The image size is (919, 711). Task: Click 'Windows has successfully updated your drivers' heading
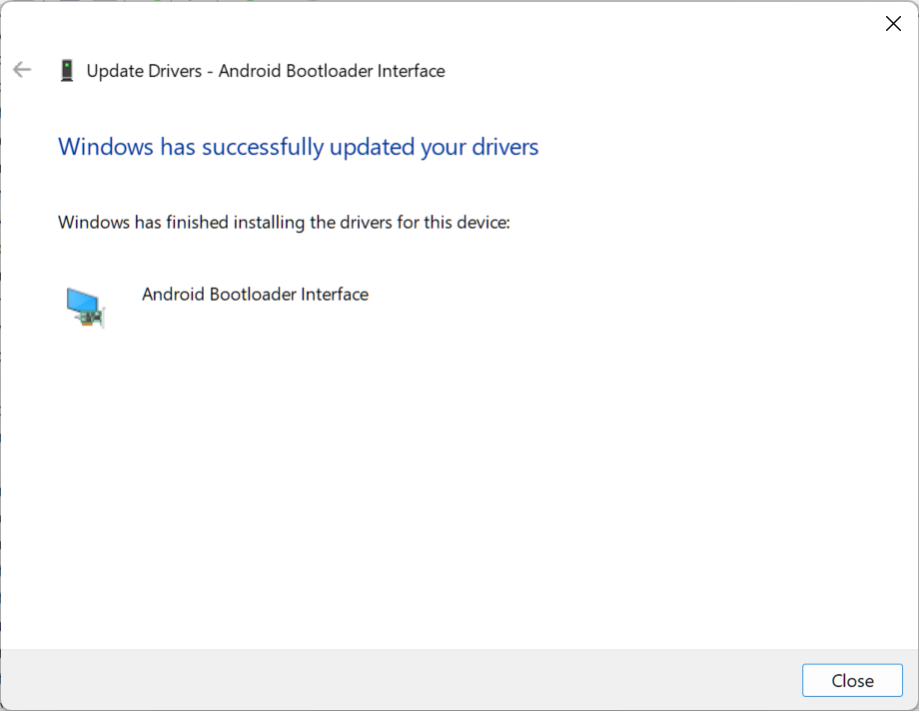click(x=298, y=147)
